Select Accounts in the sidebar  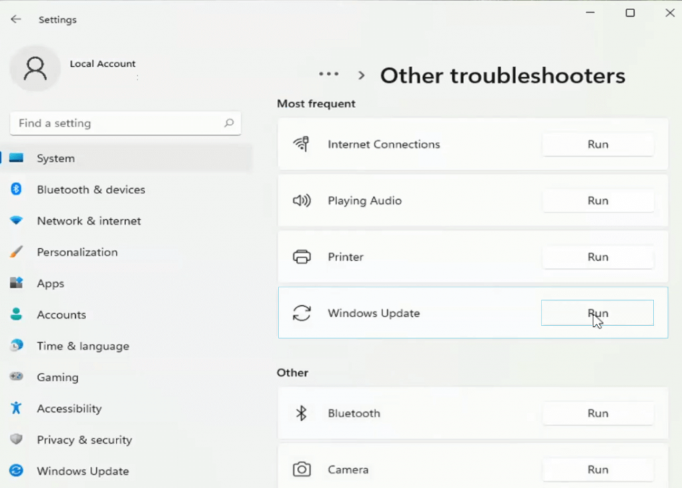click(x=61, y=315)
